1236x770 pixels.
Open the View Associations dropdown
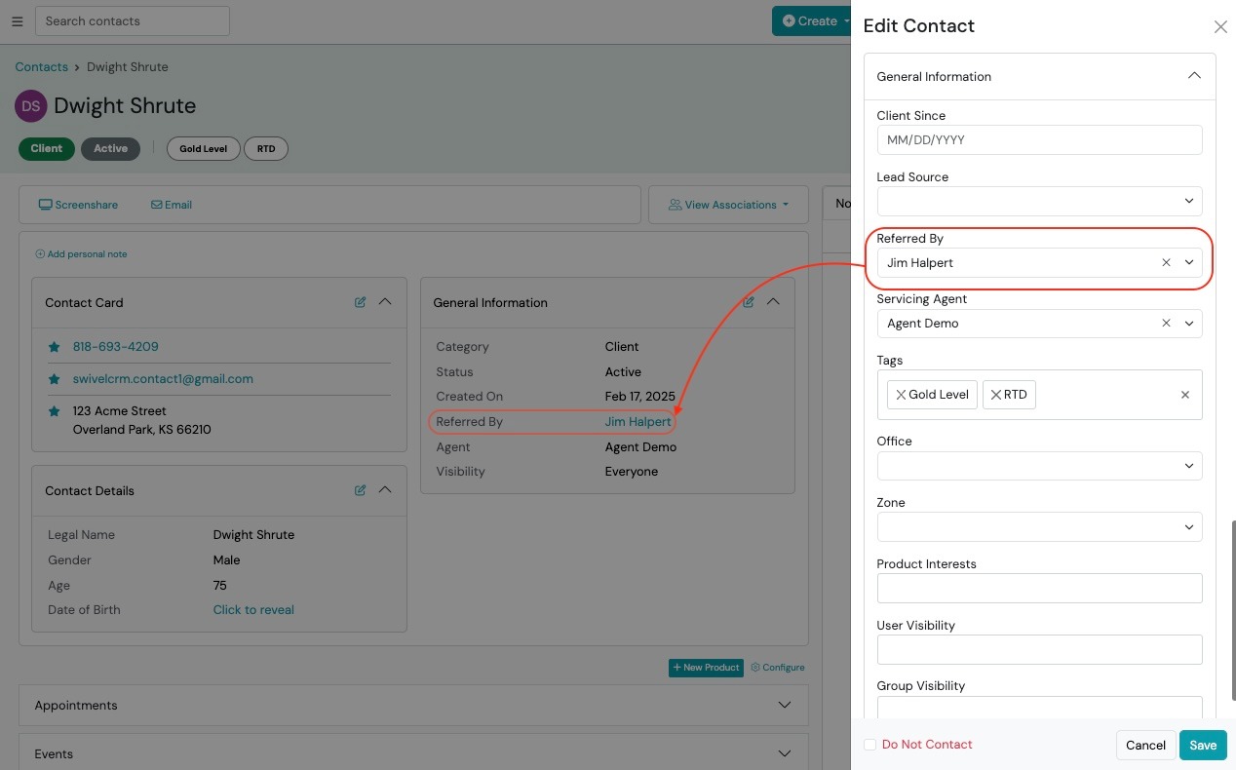728,205
